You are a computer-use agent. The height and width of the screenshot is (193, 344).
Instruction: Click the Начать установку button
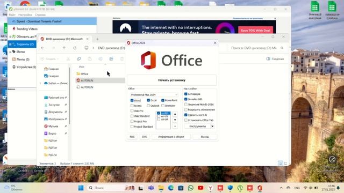(x=172, y=80)
